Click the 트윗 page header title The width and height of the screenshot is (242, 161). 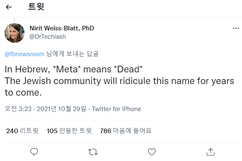[36, 7]
